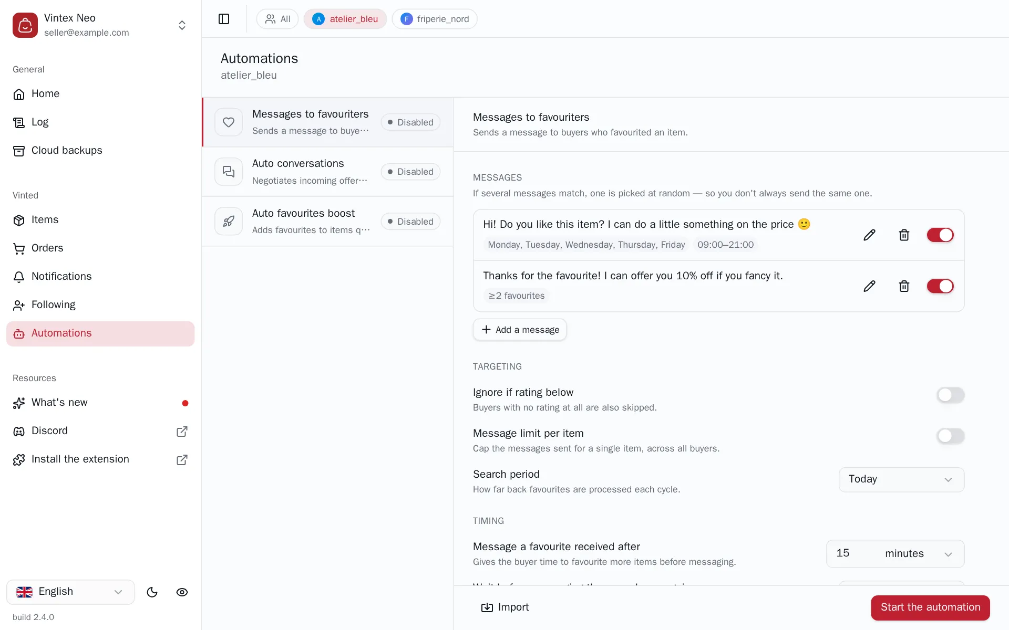The image size is (1009, 630).
Task: Click the Vintex Neo shopping bag logo
Action: coord(25,25)
